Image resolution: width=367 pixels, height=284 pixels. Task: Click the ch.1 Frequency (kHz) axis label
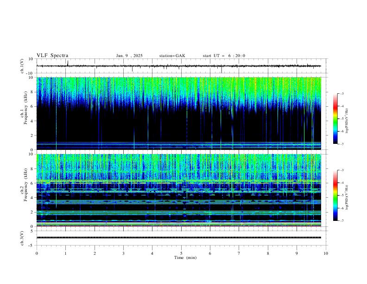[x=25, y=107]
